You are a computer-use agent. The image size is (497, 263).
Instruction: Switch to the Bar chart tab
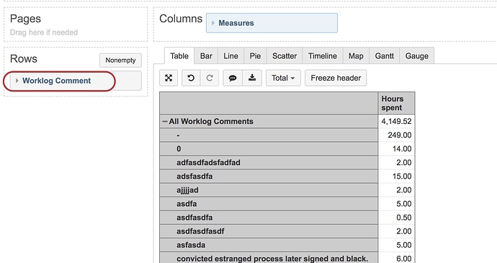(206, 55)
